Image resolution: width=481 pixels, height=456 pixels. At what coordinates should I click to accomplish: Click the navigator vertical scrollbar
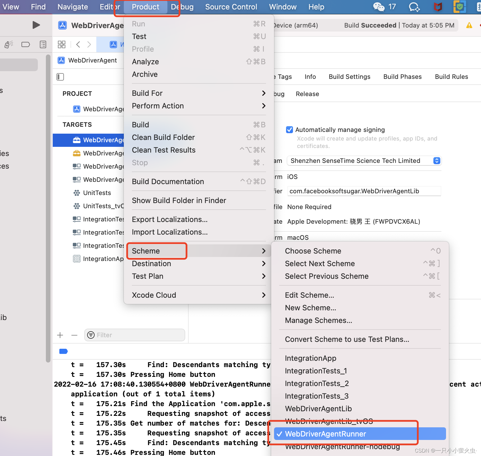pos(48,208)
